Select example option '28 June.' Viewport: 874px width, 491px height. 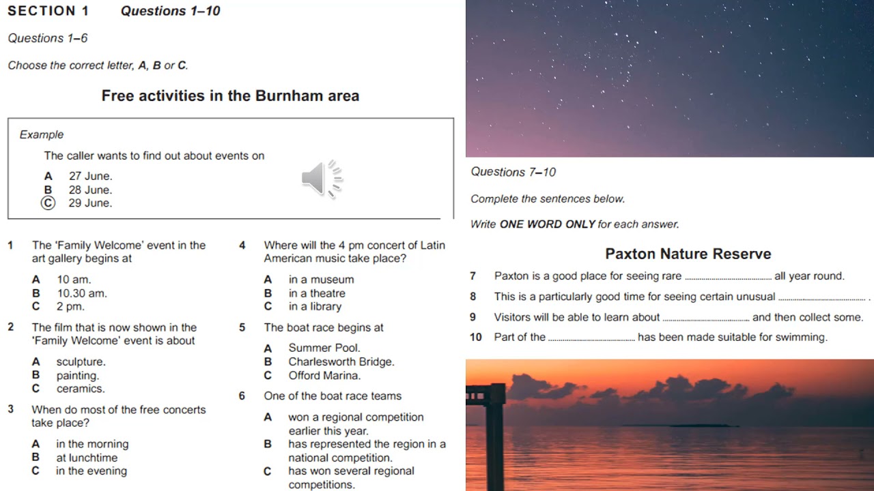(x=79, y=190)
